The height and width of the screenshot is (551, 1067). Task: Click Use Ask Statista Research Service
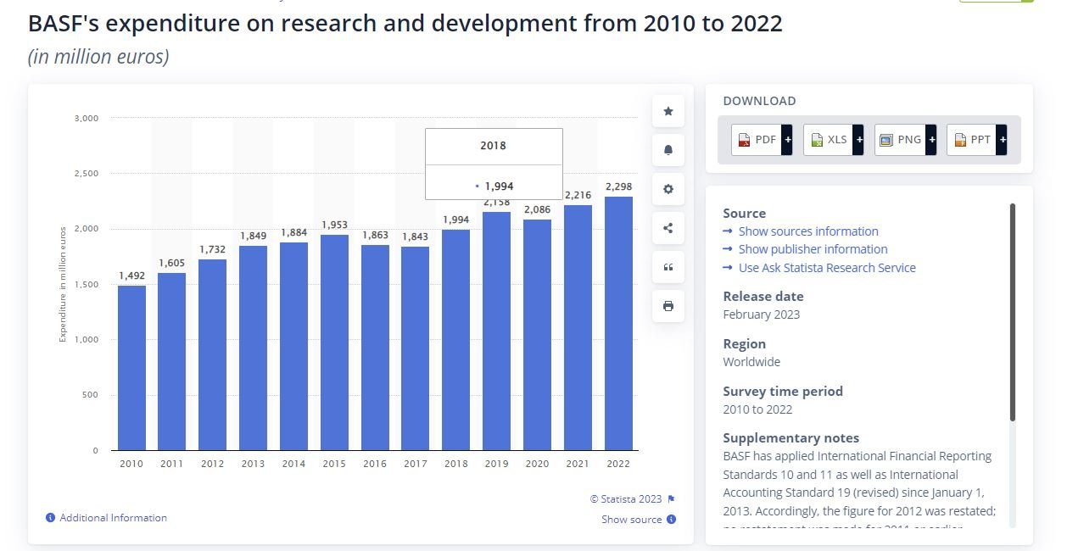click(x=827, y=268)
